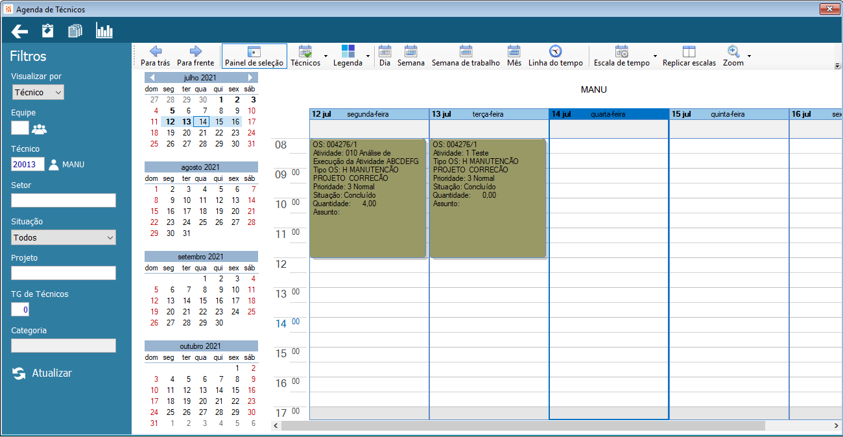Click the scroll left arrow of schedule
The width and height of the screenshot is (843, 437).
click(276, 426)
